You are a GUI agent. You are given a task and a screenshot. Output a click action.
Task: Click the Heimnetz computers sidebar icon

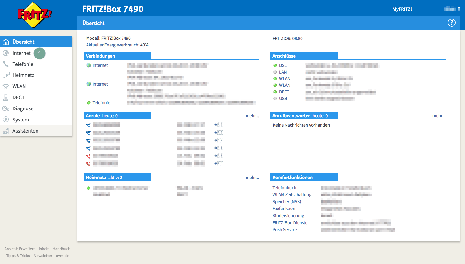pyautogui.click(x=6, y=75)
